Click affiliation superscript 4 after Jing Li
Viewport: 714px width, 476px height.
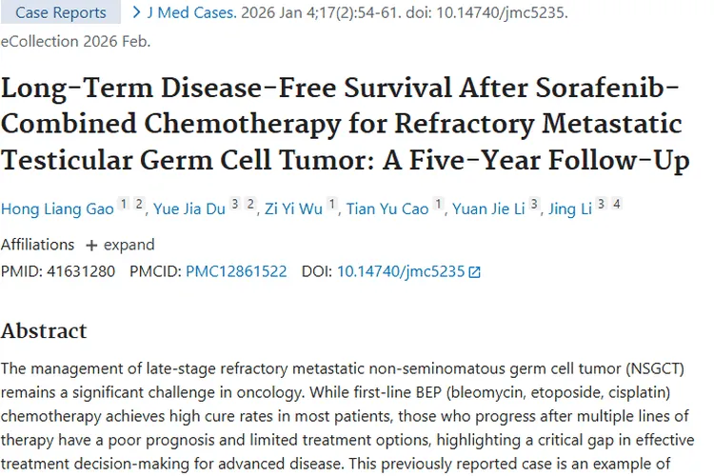616,204
